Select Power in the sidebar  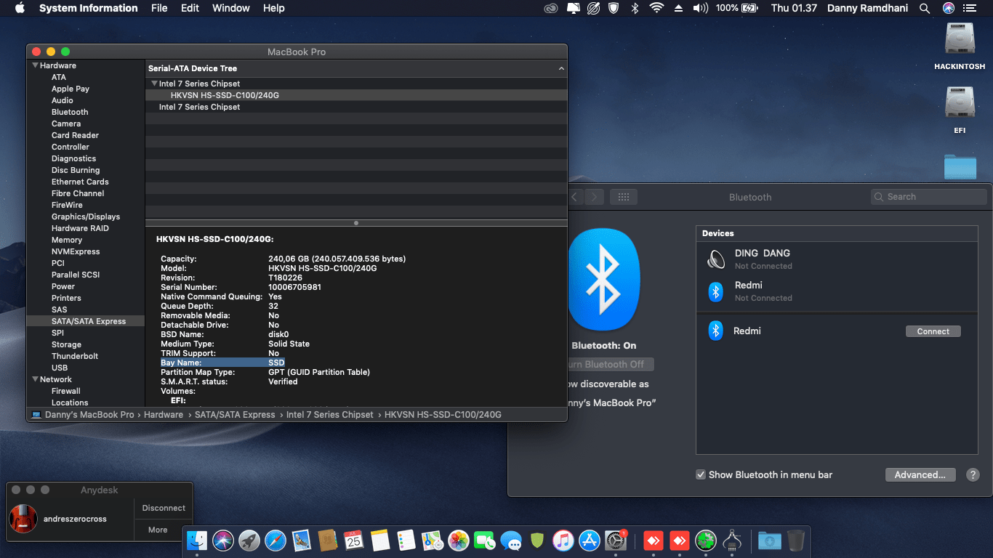[63, 286]
